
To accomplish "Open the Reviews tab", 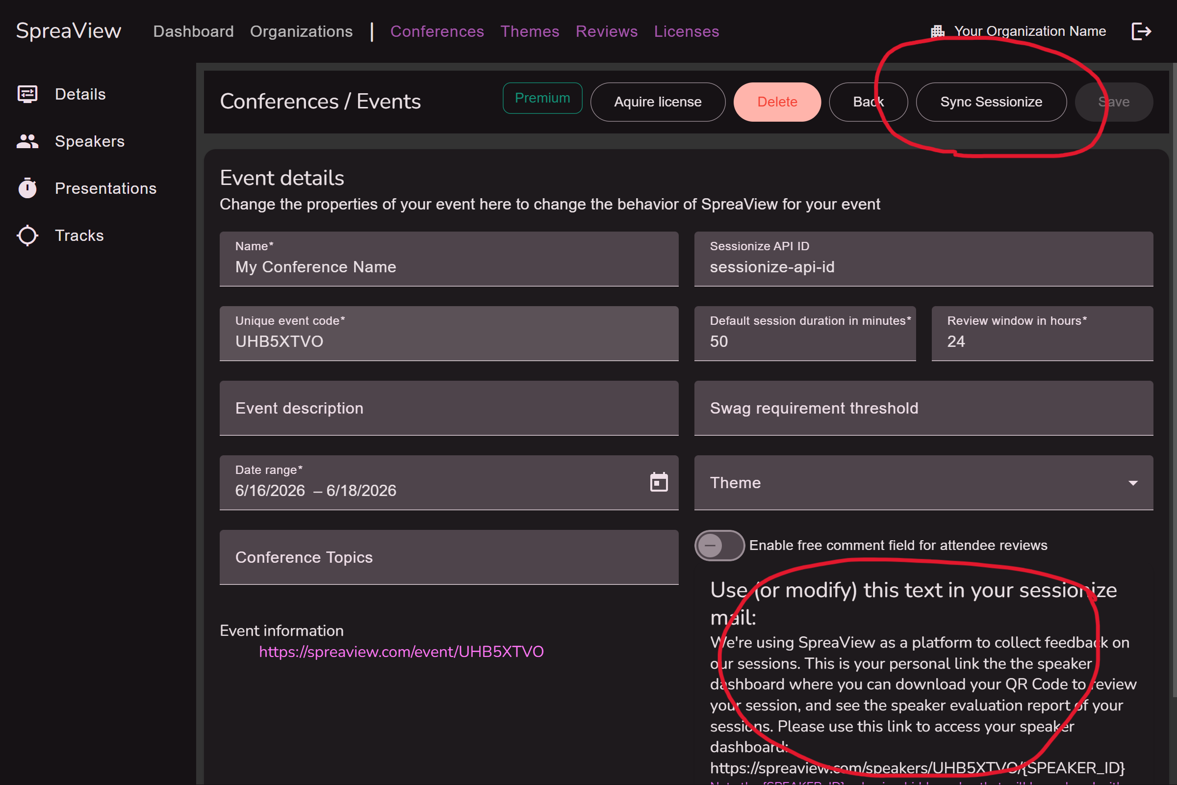I will (607, 31).
